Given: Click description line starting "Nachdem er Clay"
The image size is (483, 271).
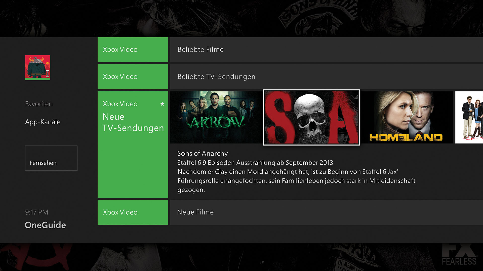Looking at the screenshot, I should [x=288, y=172].
